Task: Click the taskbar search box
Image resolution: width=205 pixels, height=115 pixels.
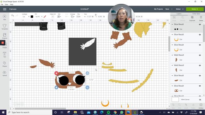Action: [x=29, y=112]
